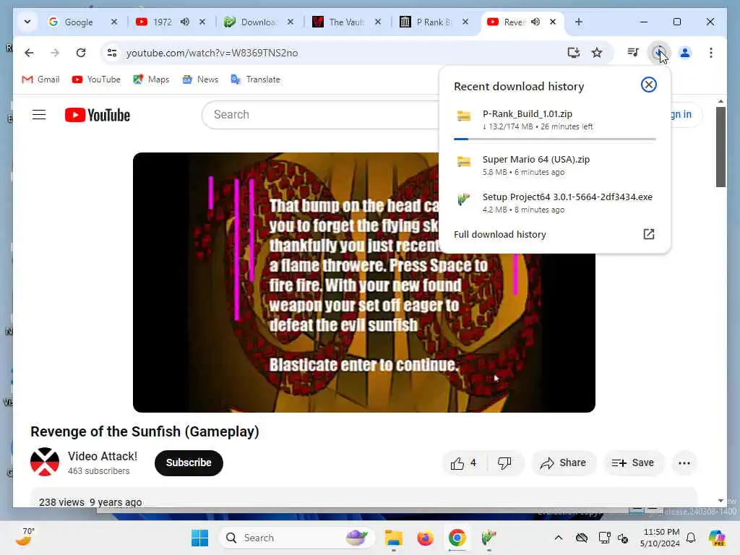Screen dimensions: 740x555
Task: Open Video Attack! channel avatar
Action: [45, 462]
